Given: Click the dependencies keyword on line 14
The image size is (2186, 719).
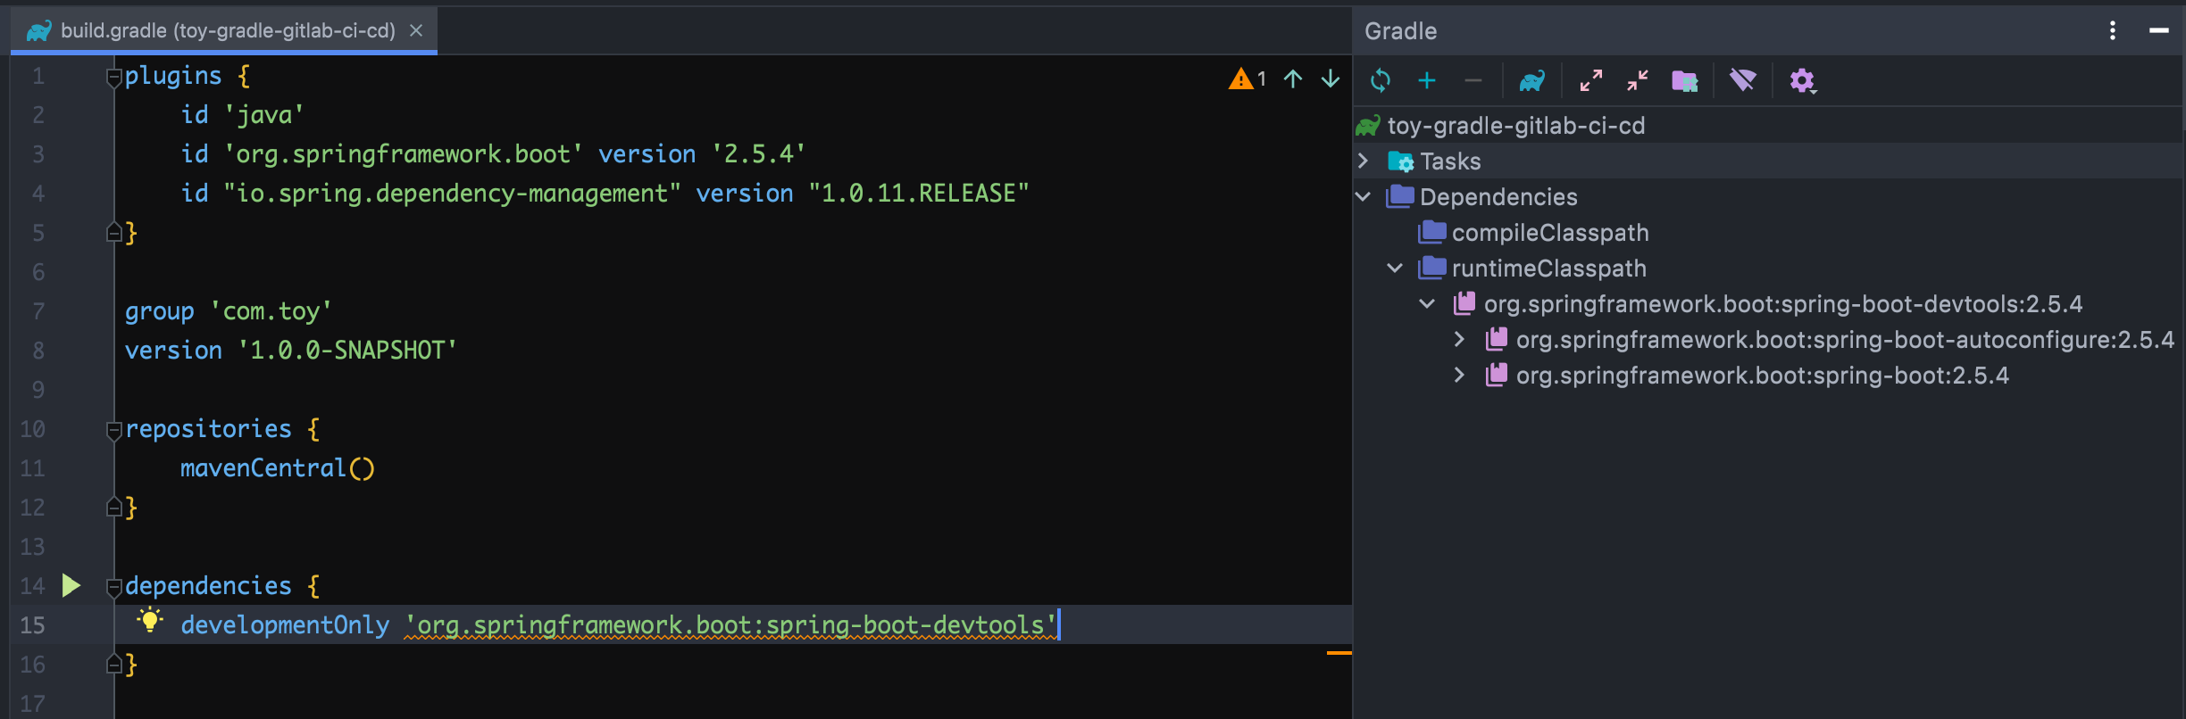Looking at the screenshot, I should (208, 585).
